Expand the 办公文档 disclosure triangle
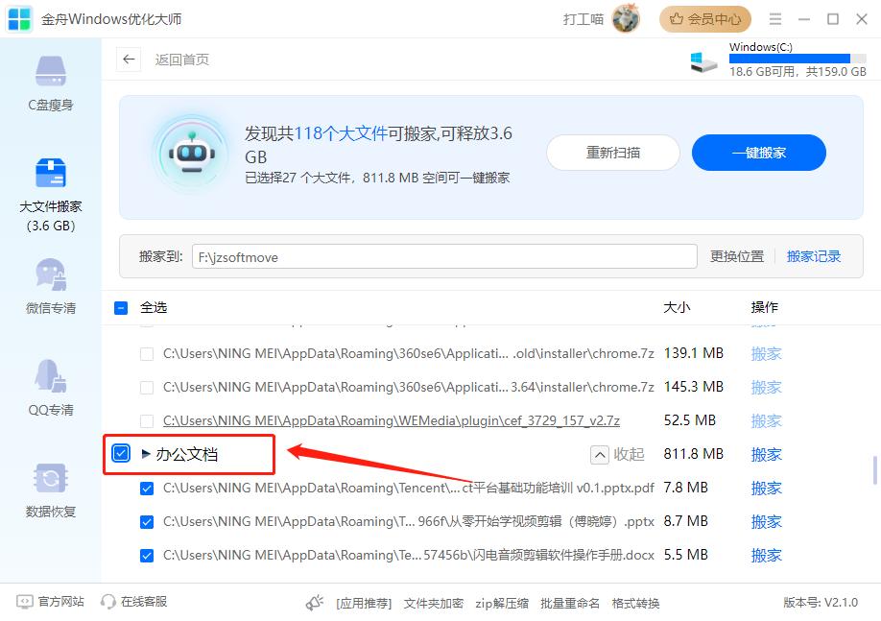This screenshot has width=881, height=621. [x=144, y=453]
